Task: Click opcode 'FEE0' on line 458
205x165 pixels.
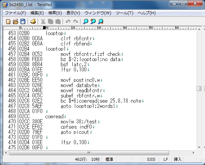Action: (x=37, y=59)
